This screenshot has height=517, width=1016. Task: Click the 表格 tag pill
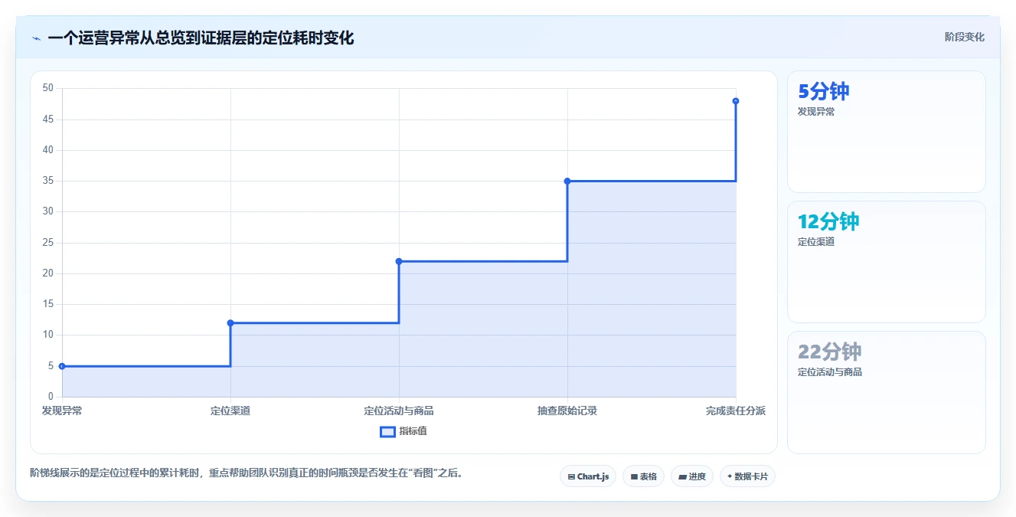tap(643, 476)
